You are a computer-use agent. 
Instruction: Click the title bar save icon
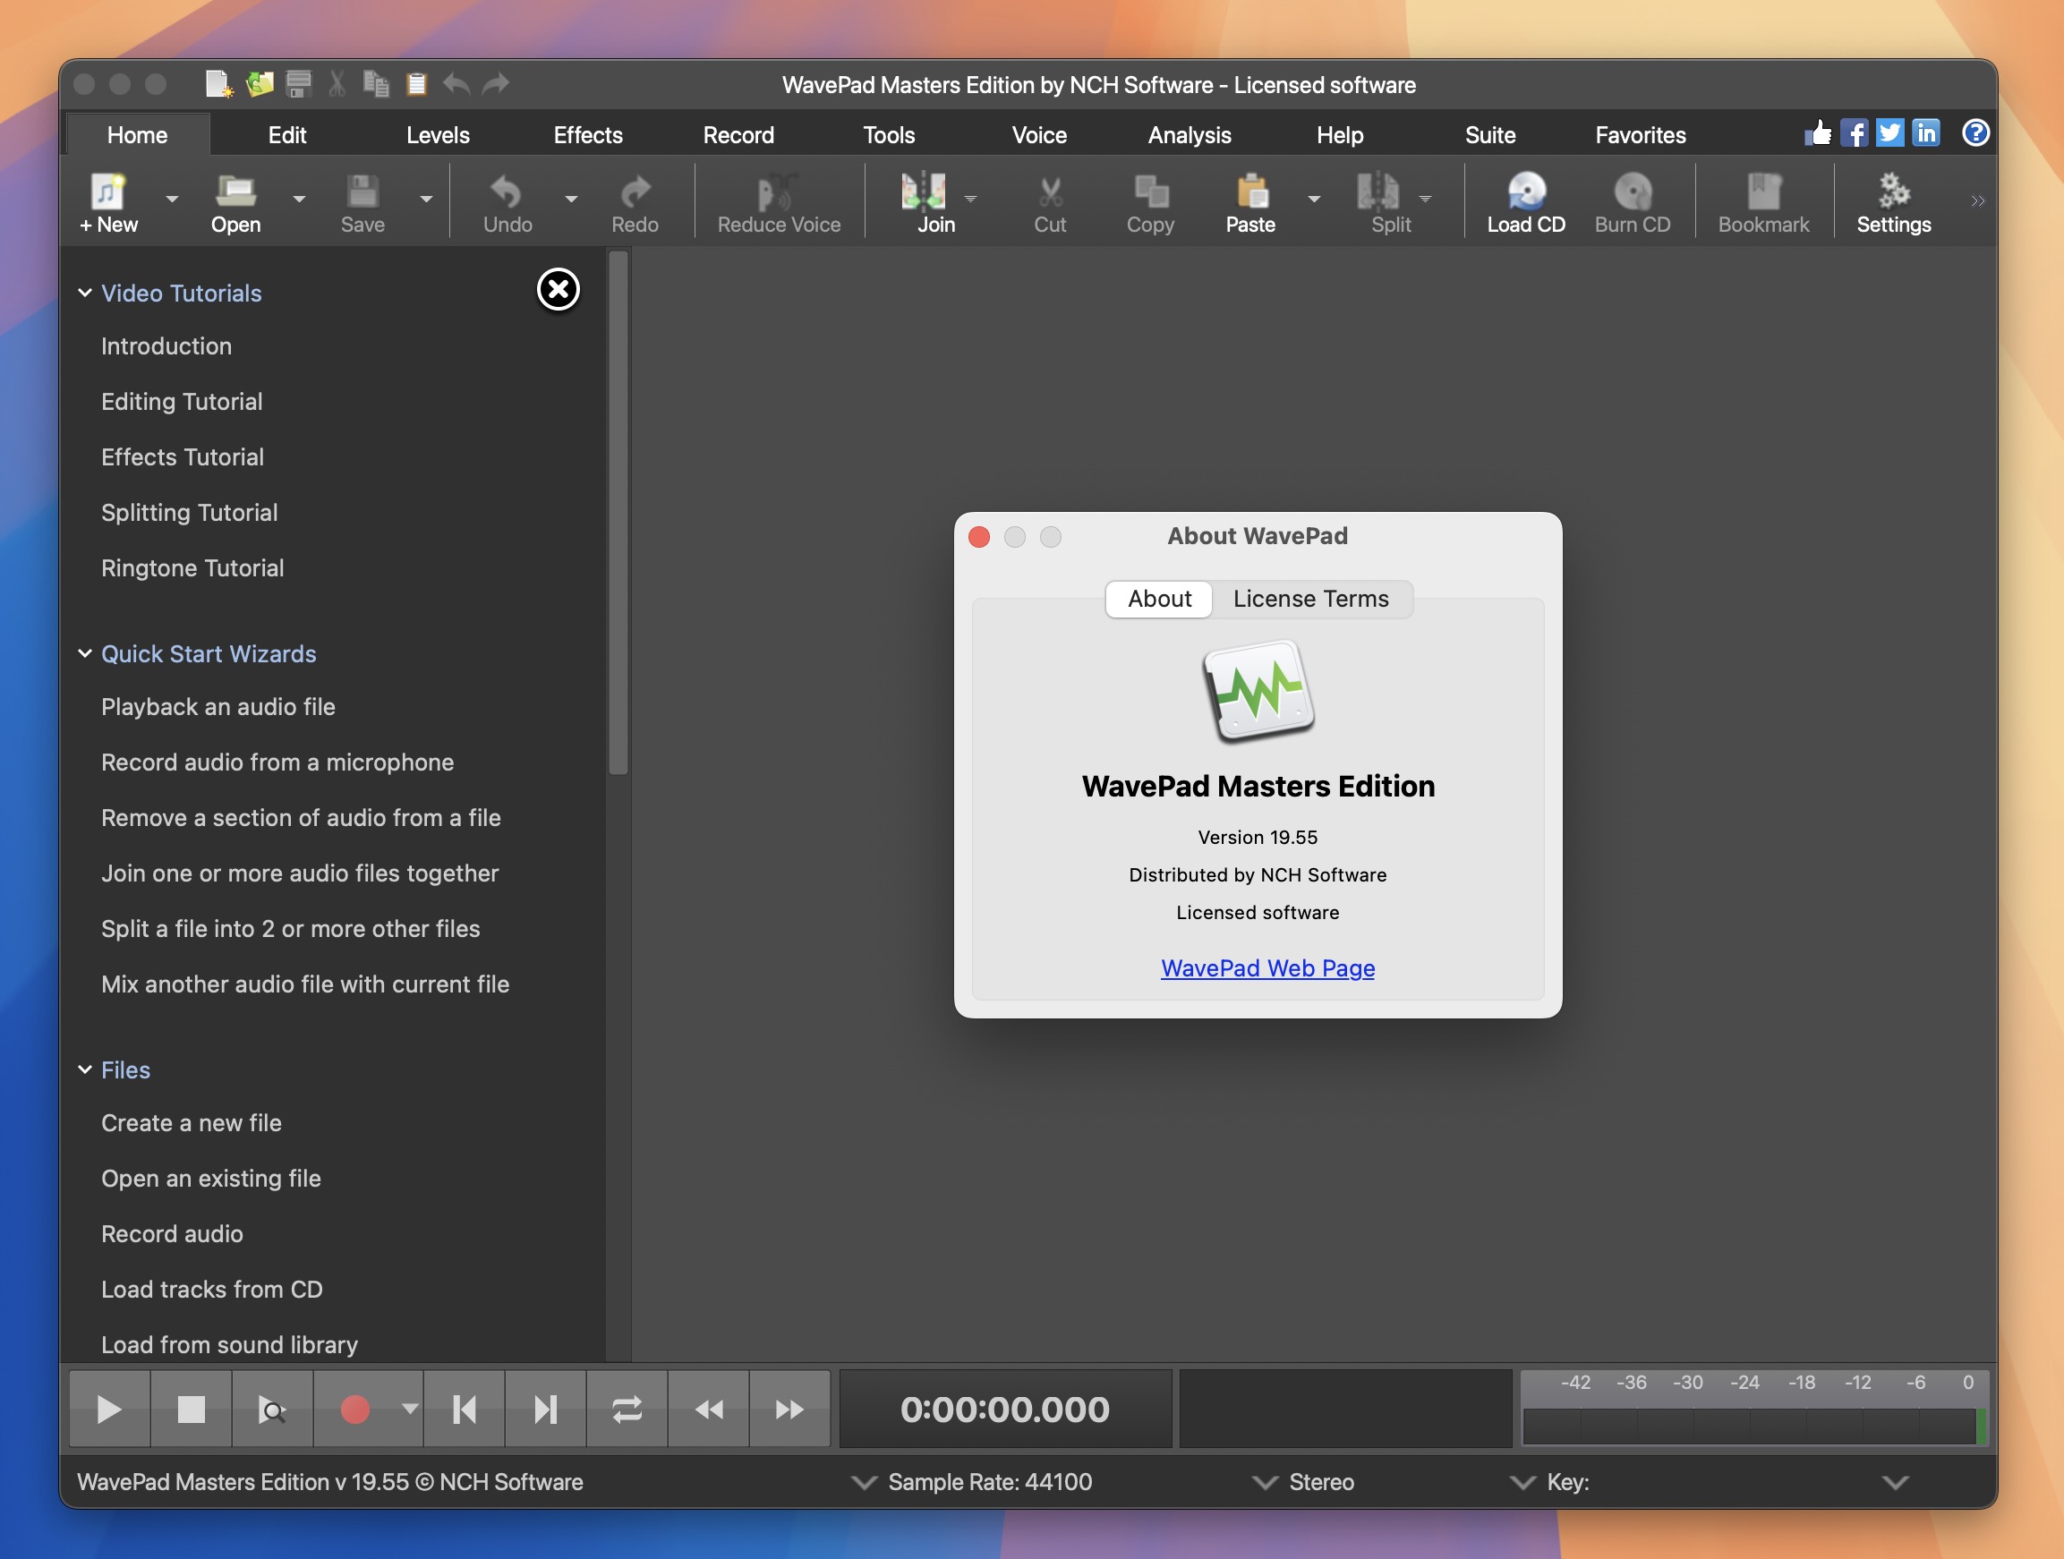coord(298,84)
